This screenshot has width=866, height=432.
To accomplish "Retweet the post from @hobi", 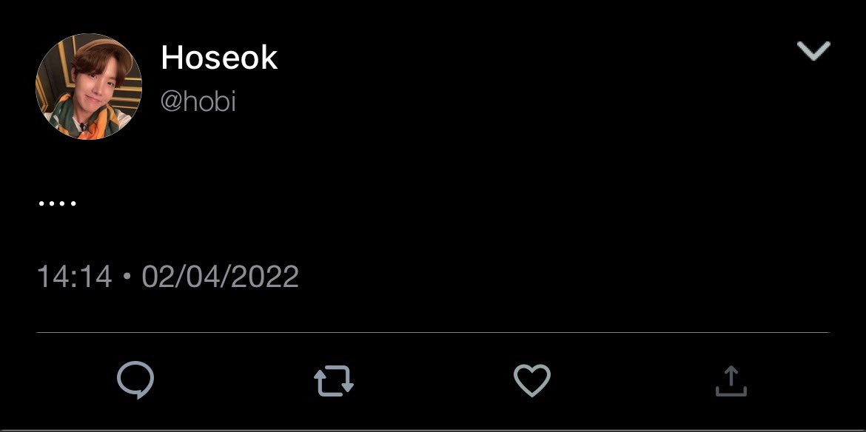I will (334, 381).
